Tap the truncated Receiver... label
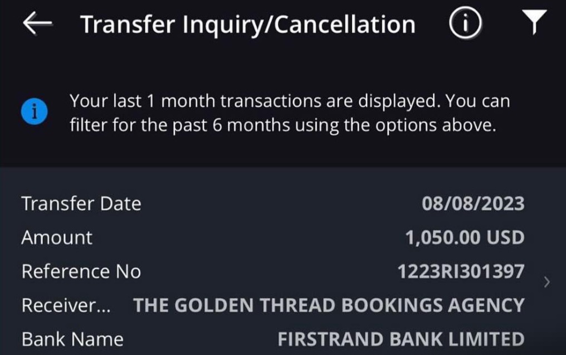Screen dimensions: 566x355 [65, 305]
